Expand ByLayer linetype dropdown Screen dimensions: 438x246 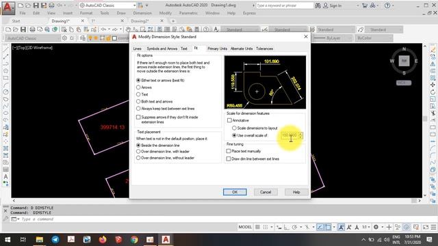(350, 38)
